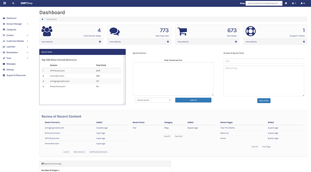Click the Visits So Far Today people icon
Image resolution: width=311 pixels, height=172 pixels.
click(x=47, y=31)
